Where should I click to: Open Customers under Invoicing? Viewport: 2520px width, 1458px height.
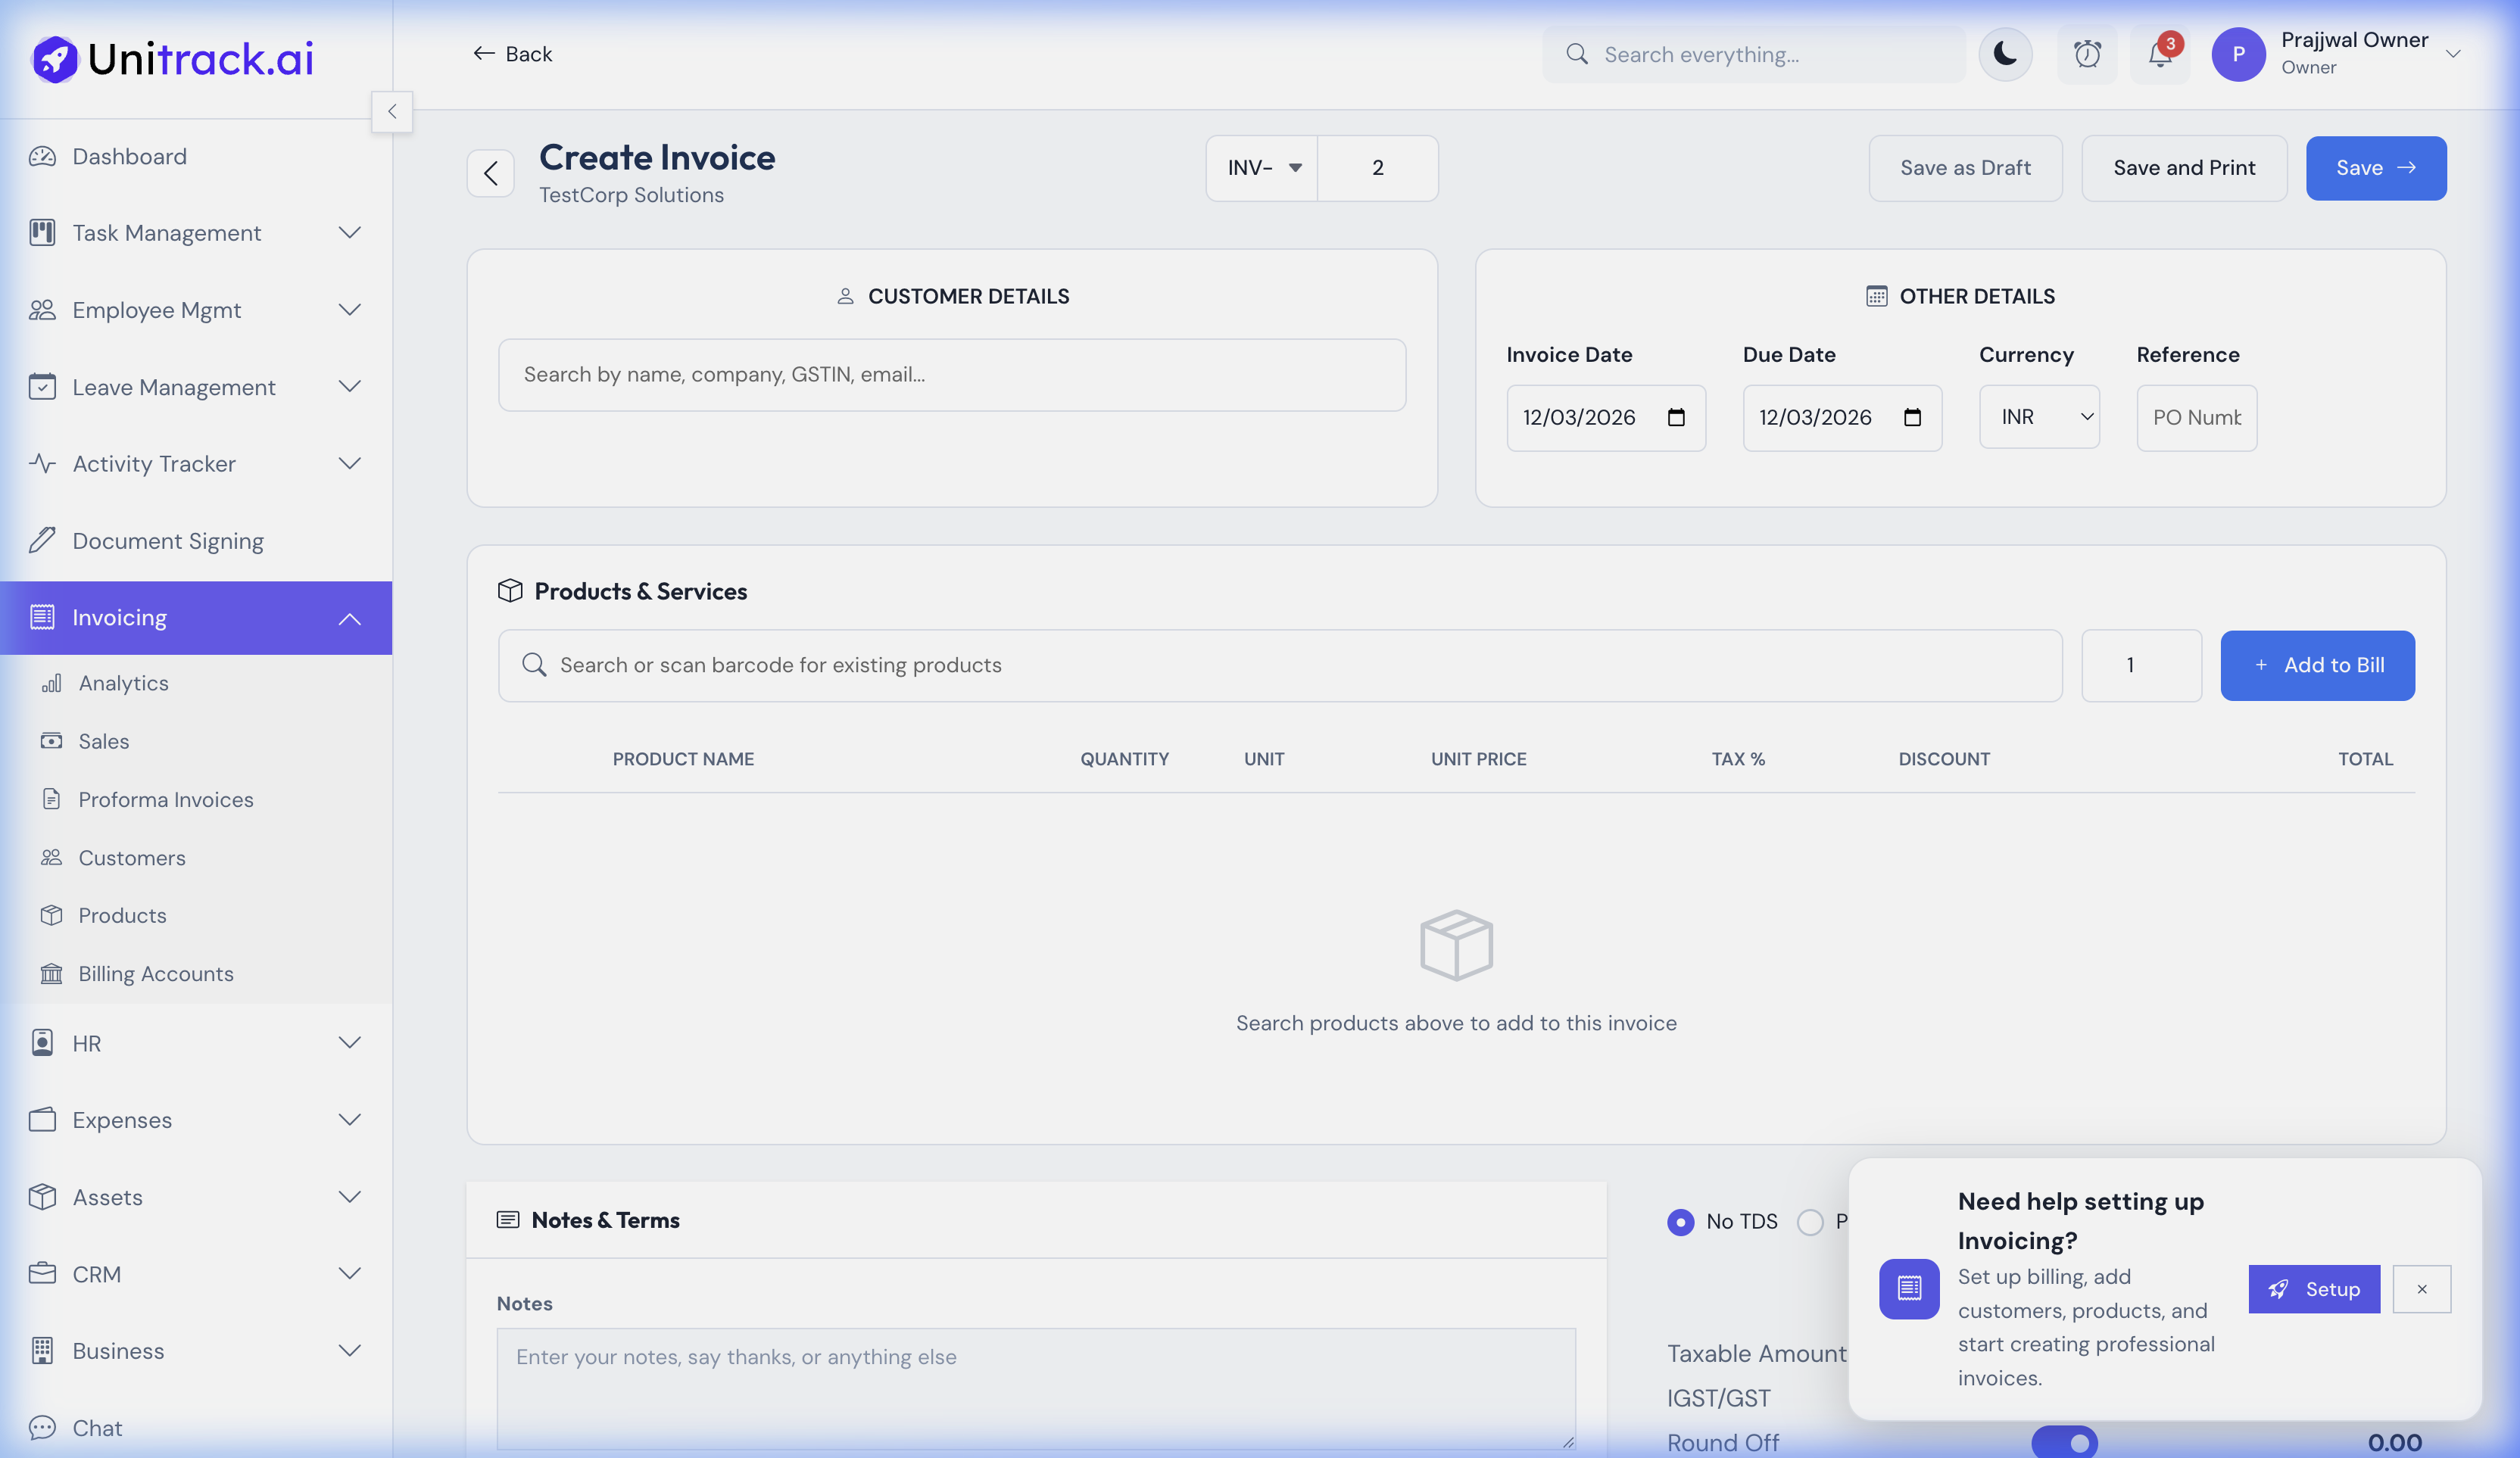coord(131,857)
